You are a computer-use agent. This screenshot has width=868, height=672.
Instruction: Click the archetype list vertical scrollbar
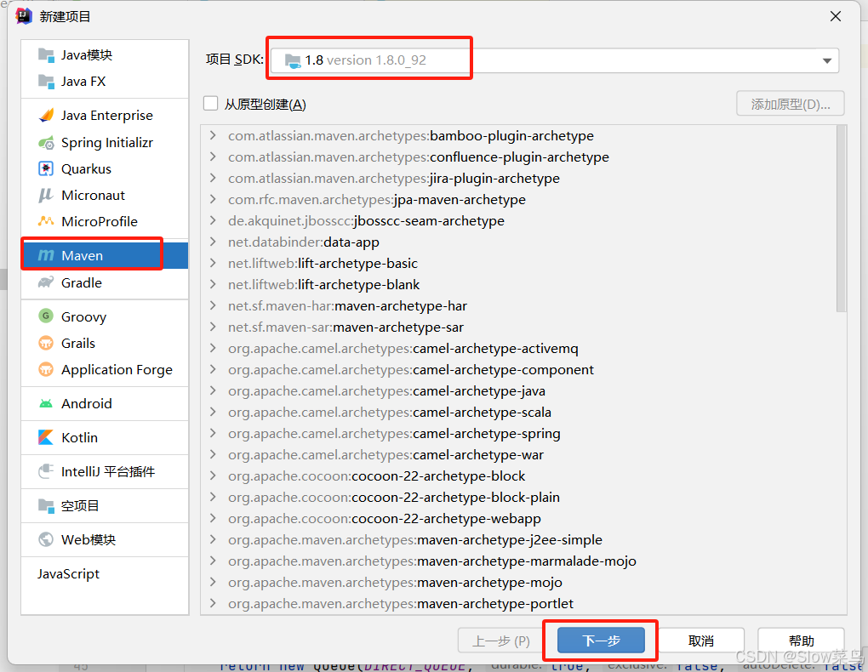coord(842,219)
